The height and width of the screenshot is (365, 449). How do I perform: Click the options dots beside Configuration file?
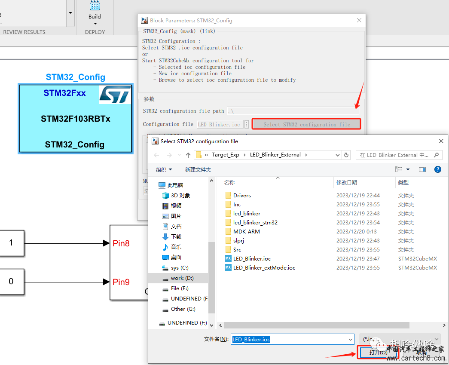point(247,124)
